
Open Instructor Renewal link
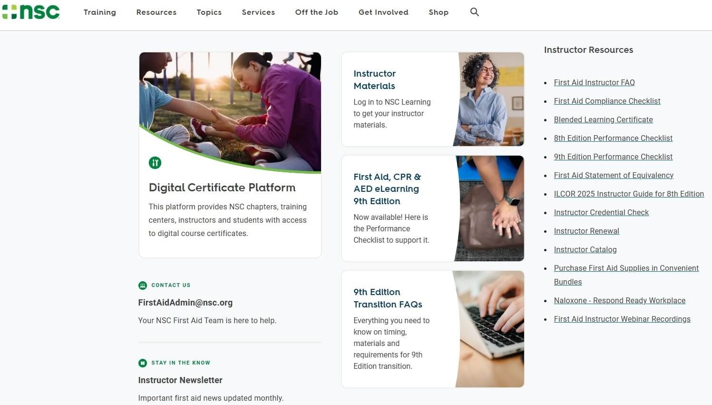(x=587, y=231)
